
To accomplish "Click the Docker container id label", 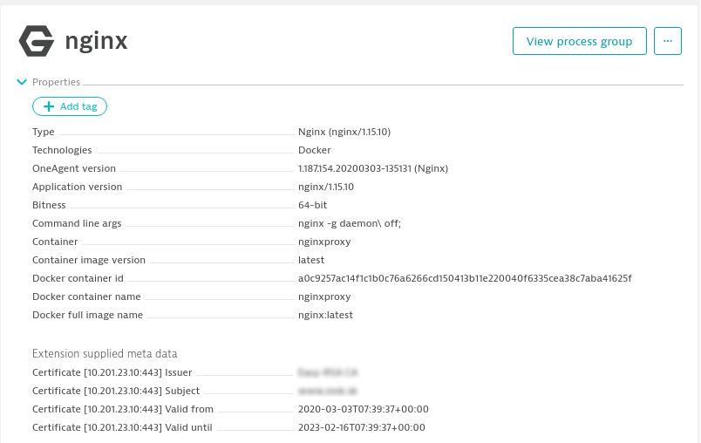I will point(78,278).
